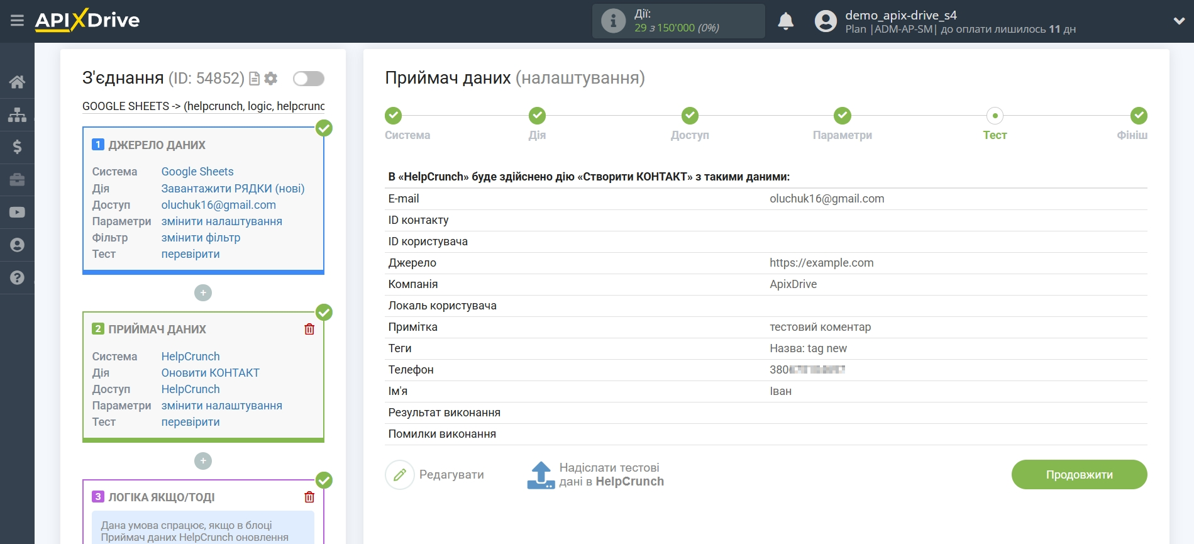Select the Тест step
Image resolution: width=1194 pixels, height=544 pixels.
(995, 116)
